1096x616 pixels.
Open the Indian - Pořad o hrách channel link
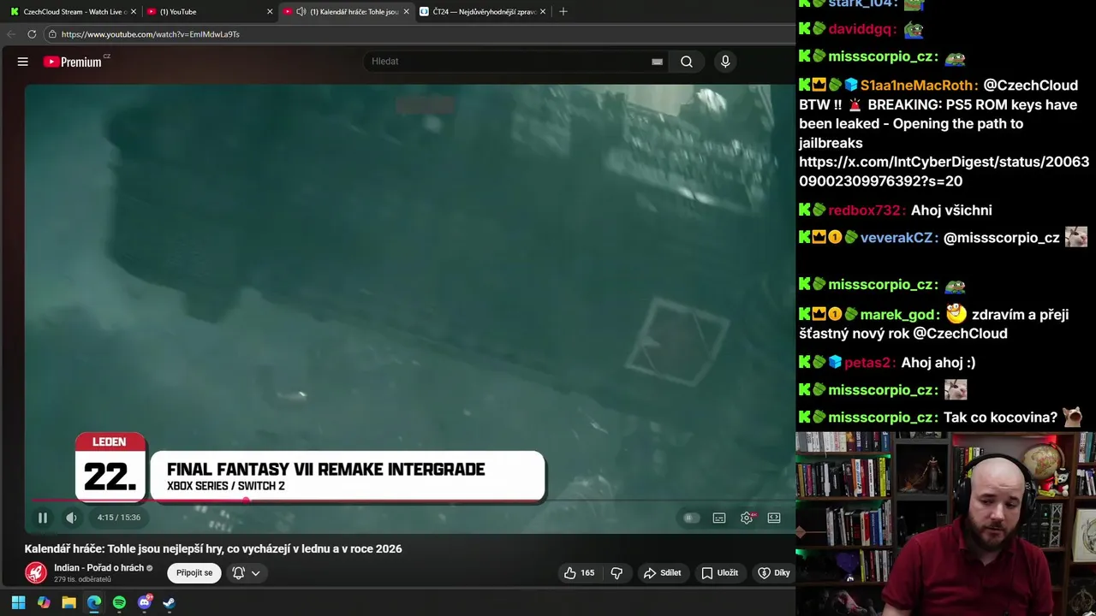[98, 568]
